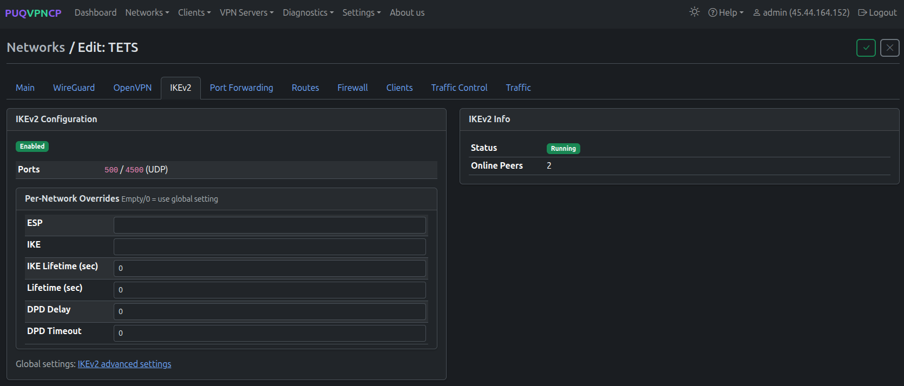Viewport: 904px width, 386px height.
Task: Switch to the Traffic Control tab
Action: pos(459,88)
